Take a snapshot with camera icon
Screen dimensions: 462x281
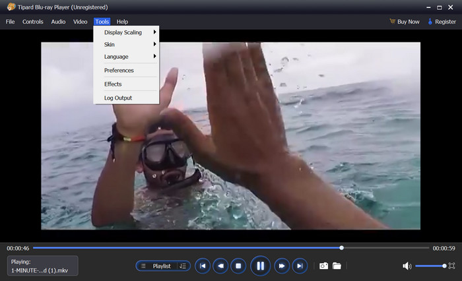(323, 266)
